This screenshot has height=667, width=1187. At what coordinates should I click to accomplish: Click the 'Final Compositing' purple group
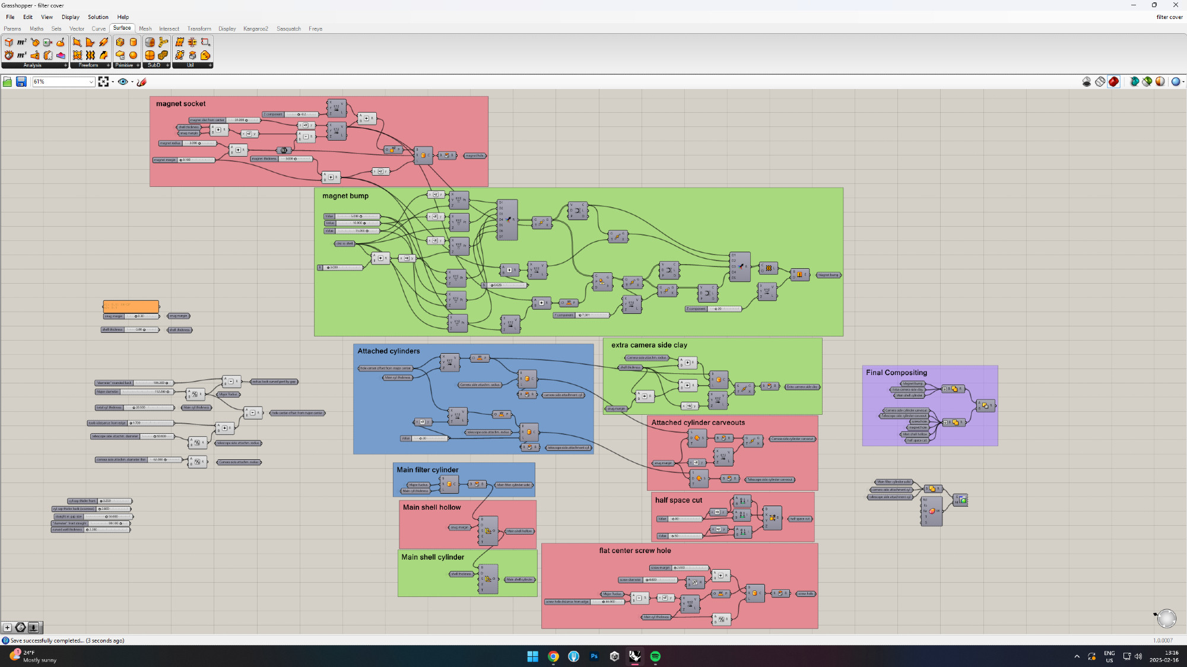point(929,405)
